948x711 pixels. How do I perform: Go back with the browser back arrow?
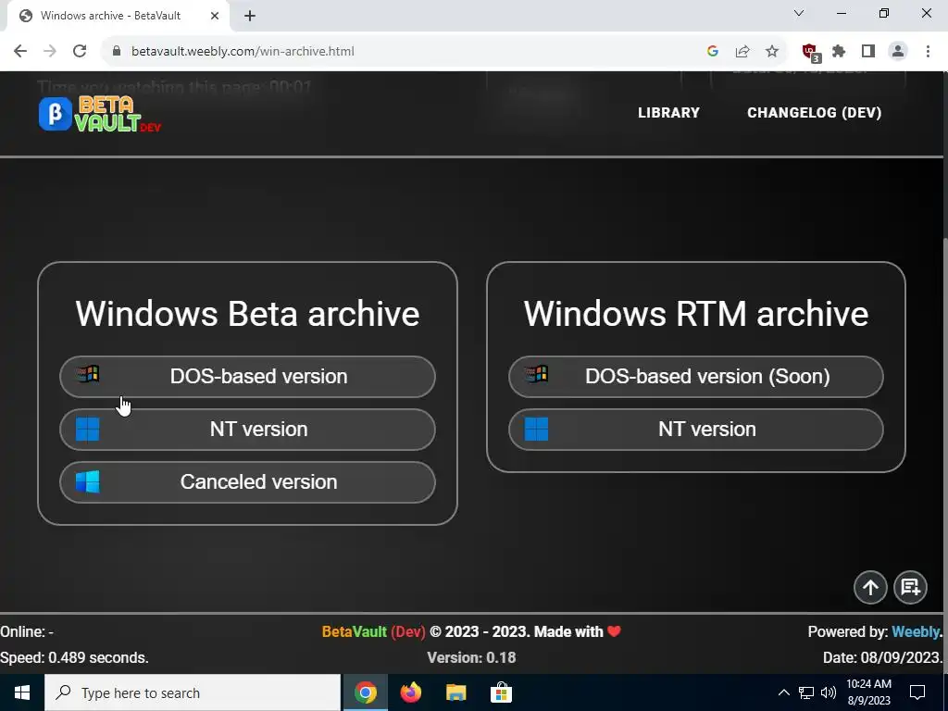(20, 52)
